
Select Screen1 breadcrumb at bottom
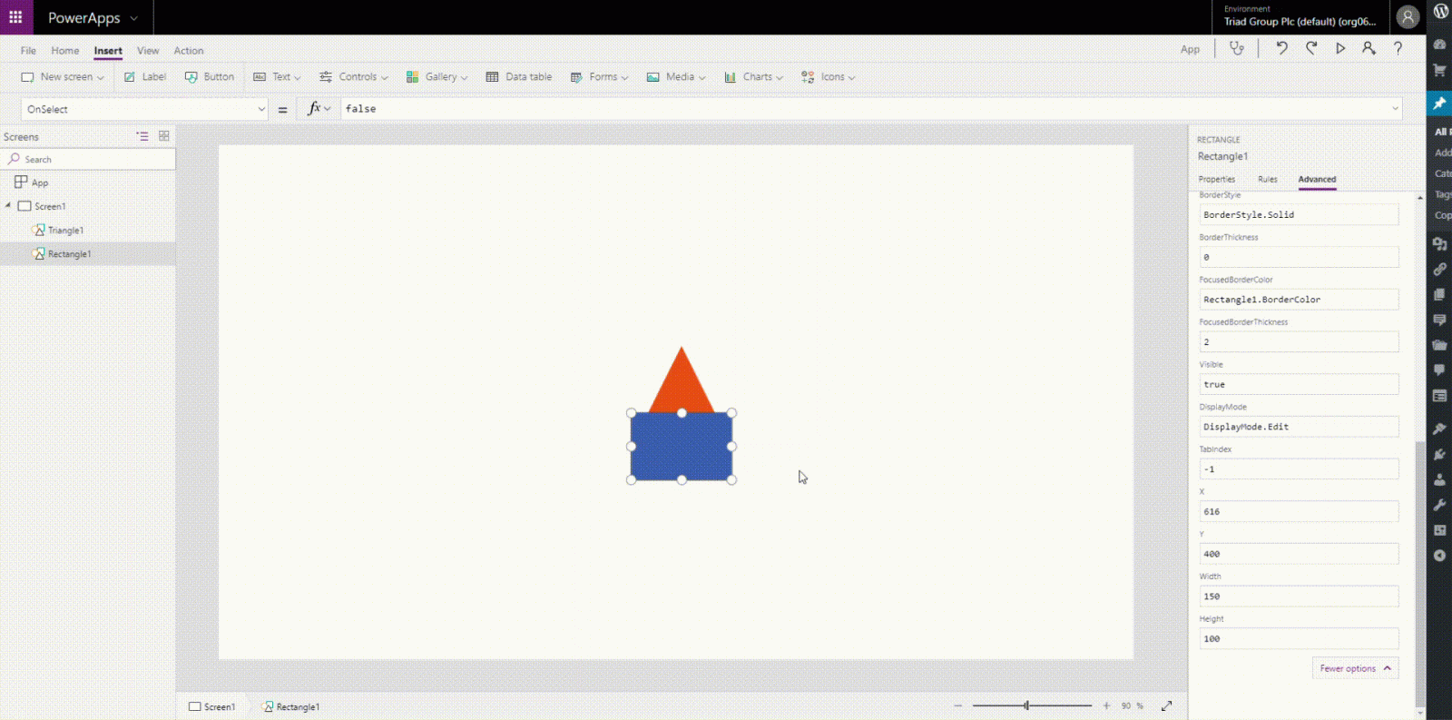[211, 706]
